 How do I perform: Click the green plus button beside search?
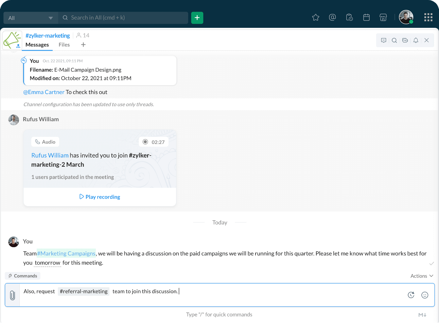[x=197, y=18]
